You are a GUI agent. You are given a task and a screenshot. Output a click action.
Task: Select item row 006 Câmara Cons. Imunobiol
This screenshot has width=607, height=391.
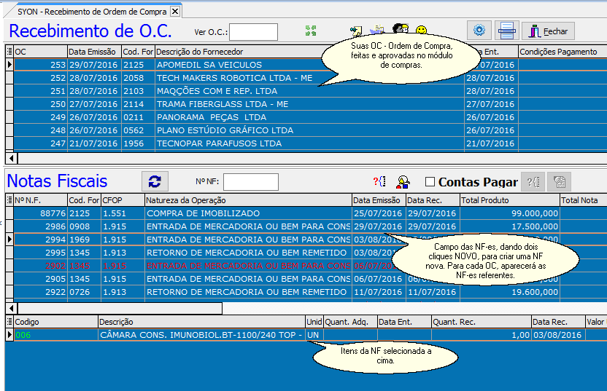pyautogui.click(x=201, y=335)
